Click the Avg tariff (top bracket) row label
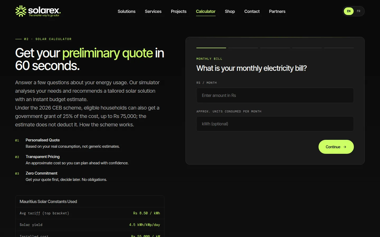This screenshot has height=237, width=380. click(44, 213)
